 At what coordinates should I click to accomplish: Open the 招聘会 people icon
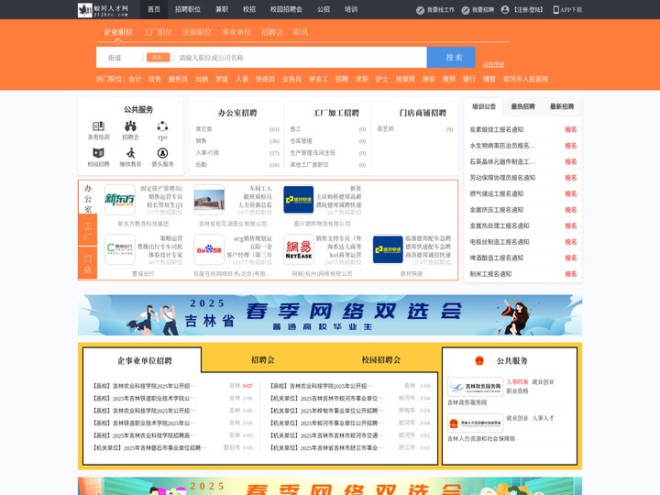pyautogui.click(x=130, y=126)
